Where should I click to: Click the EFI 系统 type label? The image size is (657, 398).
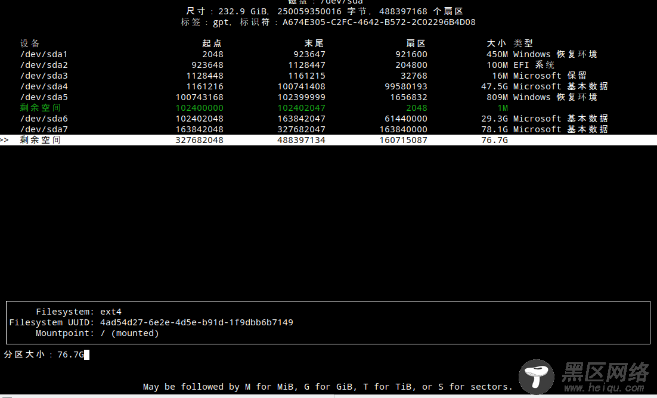(x=534, y=65)
